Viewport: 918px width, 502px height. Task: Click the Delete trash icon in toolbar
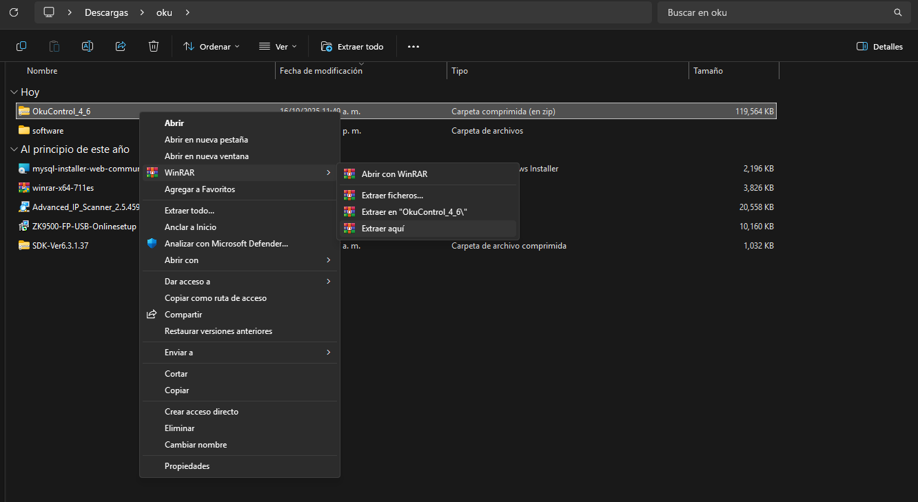pos(154,46)
